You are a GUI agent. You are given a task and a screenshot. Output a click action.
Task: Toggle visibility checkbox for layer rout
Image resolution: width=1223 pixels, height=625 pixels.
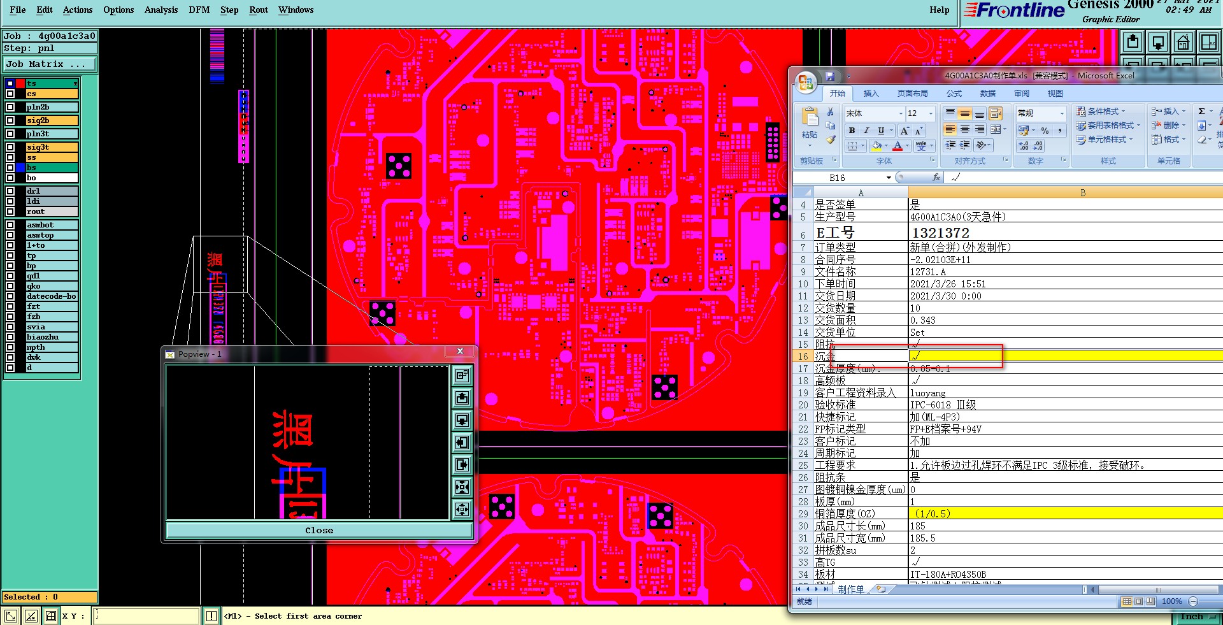tap(10, 212)
